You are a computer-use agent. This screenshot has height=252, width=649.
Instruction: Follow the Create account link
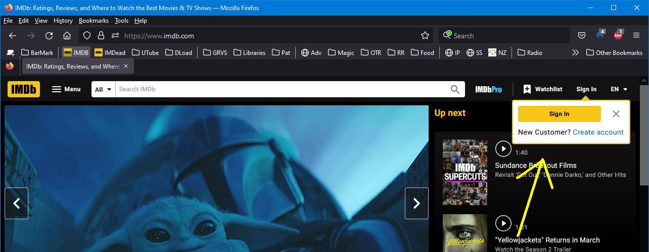tap(598, 132)
